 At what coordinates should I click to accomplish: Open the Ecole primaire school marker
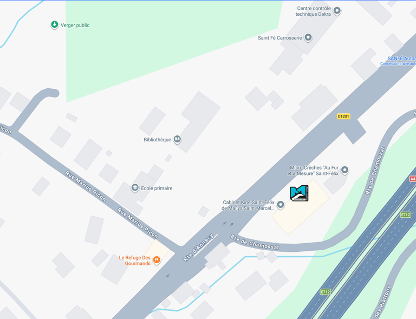(135, 188)
